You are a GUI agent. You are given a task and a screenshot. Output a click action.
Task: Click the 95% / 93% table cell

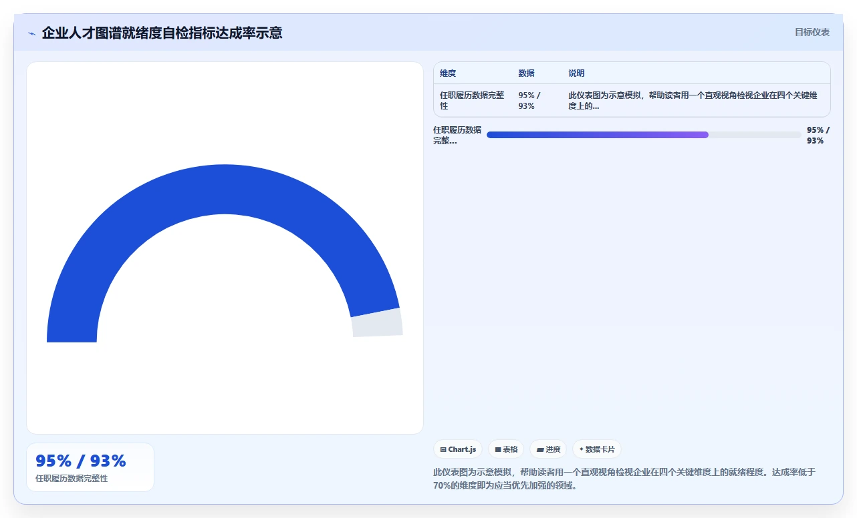click(x=537, y=100)
